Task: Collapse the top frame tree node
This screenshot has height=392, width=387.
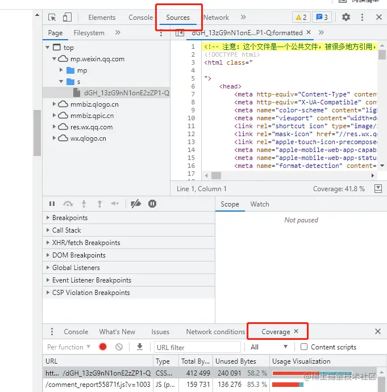Action: (x=47, y=47)
